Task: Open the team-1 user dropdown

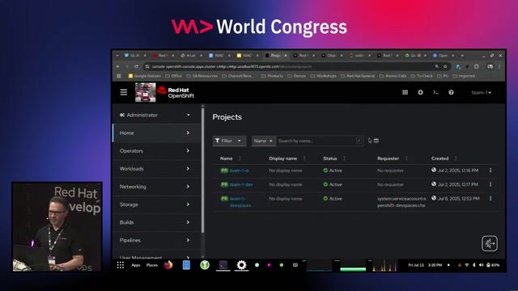Action: [481, 92]
